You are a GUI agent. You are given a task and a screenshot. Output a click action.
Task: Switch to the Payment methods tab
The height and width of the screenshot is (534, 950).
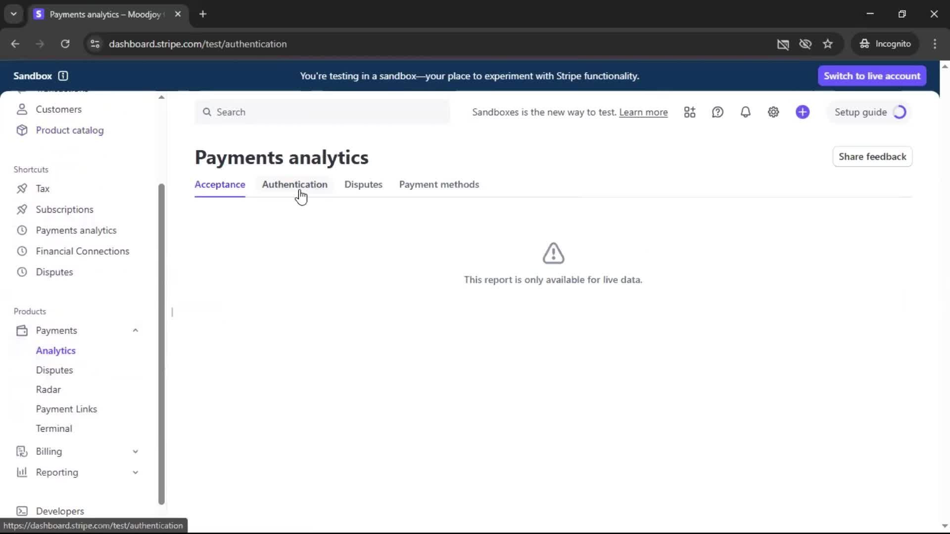(x=439, y=184)
